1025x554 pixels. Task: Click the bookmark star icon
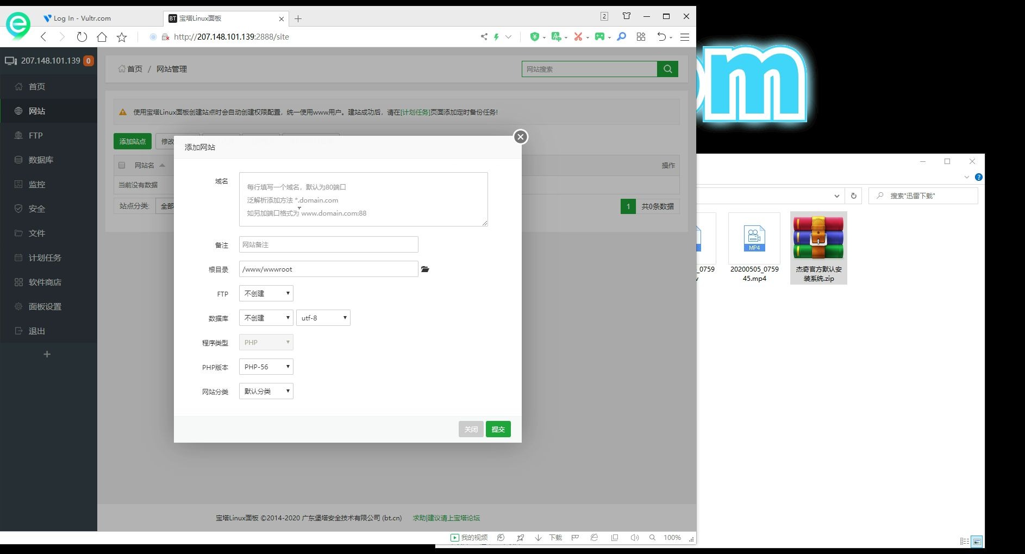tap(122, 37)
